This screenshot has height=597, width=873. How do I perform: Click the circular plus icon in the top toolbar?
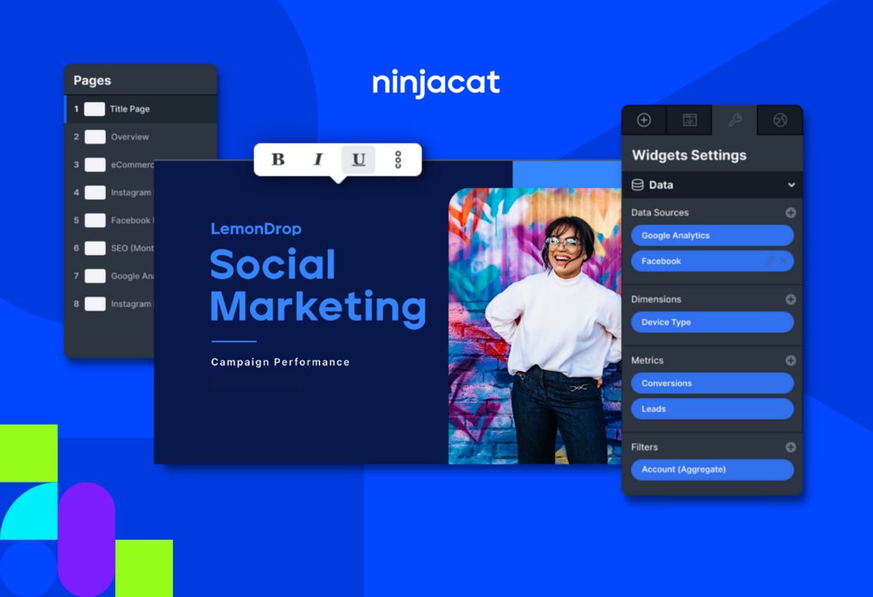coord(644,119)
